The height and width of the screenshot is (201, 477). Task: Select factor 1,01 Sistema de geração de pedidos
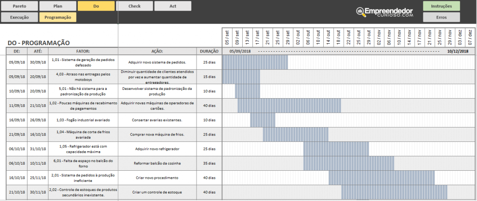pyautogui.click(x=83, y=62)
